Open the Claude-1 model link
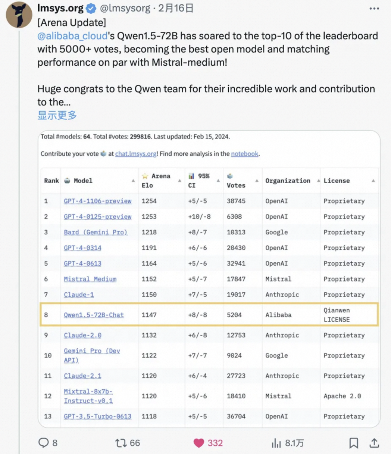391x454 pixels. [x=79, y=295]
